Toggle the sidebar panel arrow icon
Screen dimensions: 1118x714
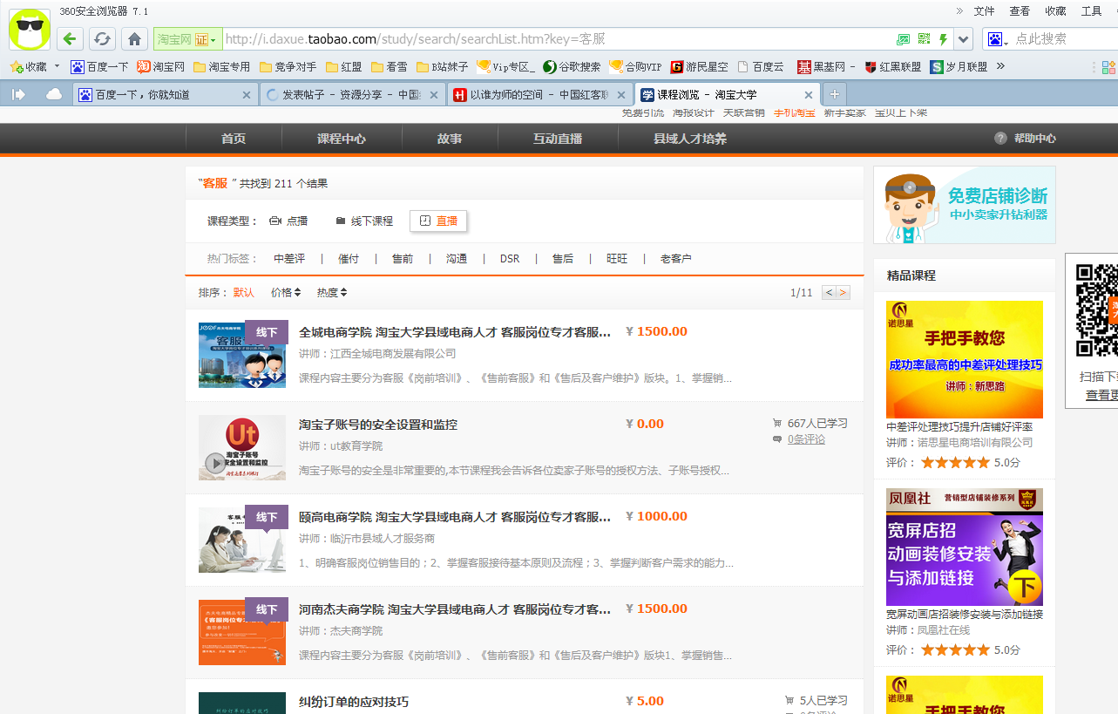point(18,94)
